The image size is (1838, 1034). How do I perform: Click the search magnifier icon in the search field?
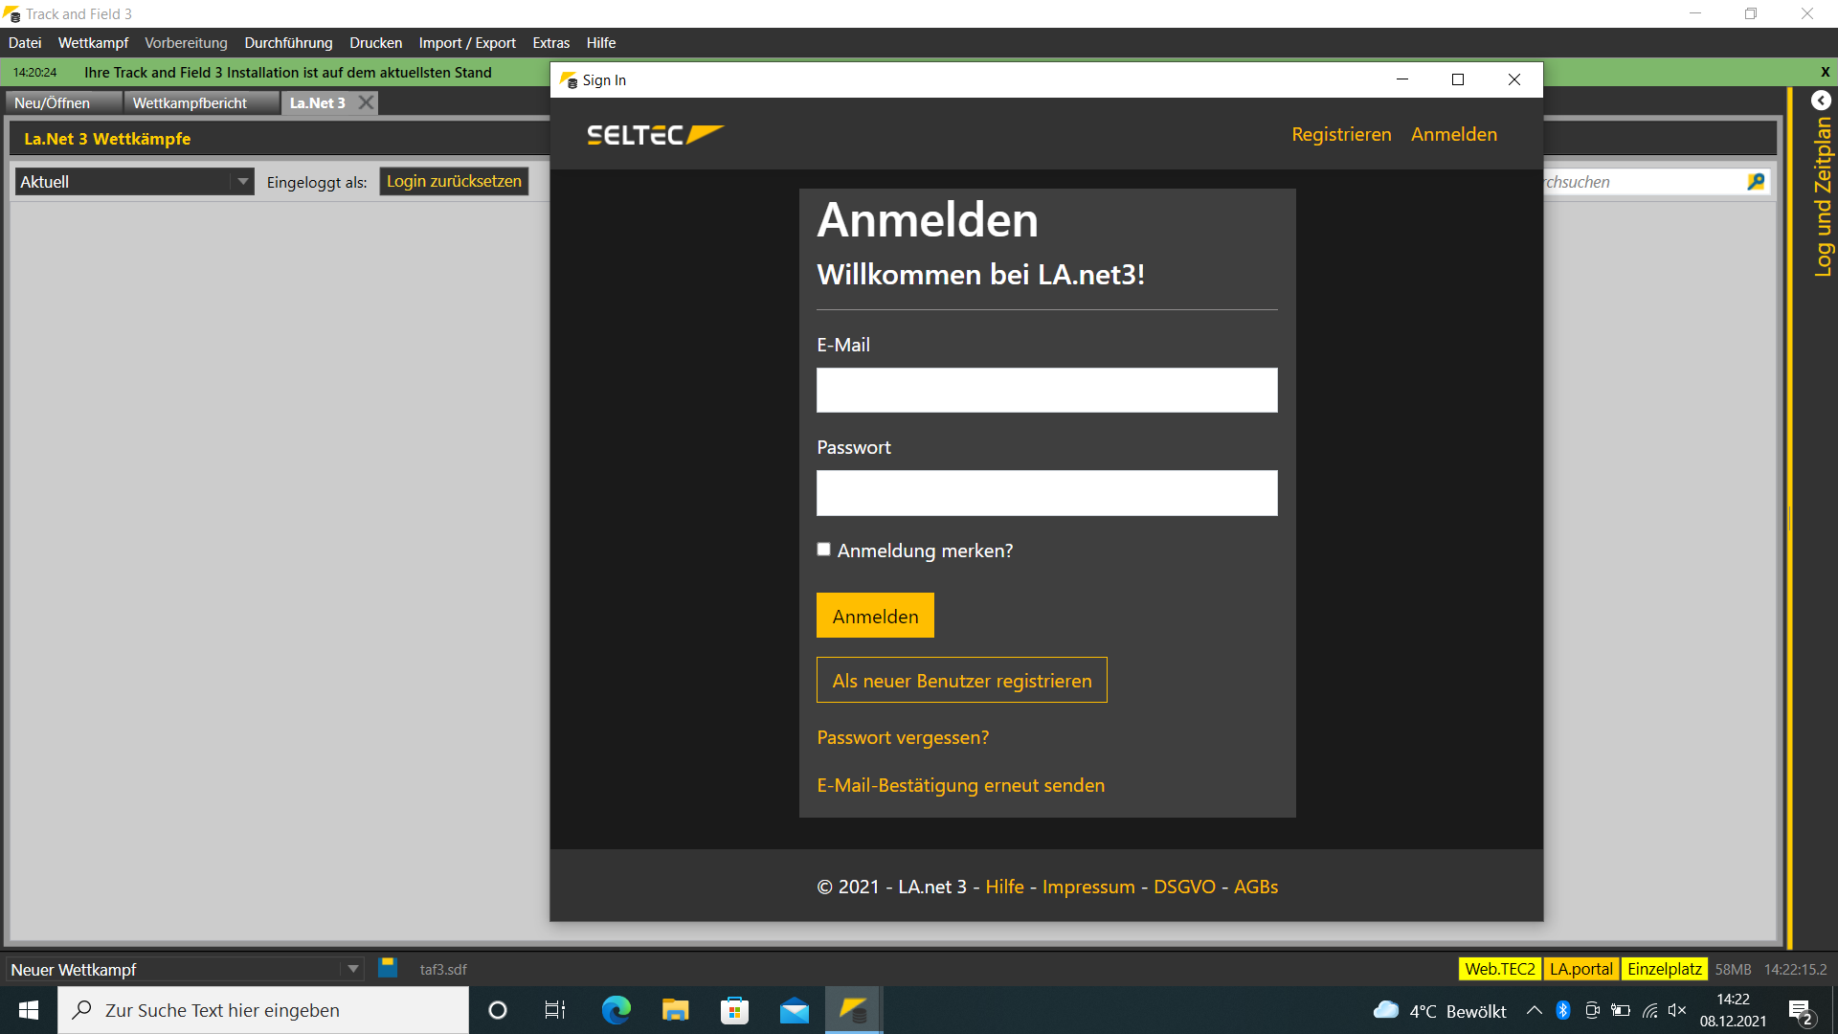[x=1756, y=182]
